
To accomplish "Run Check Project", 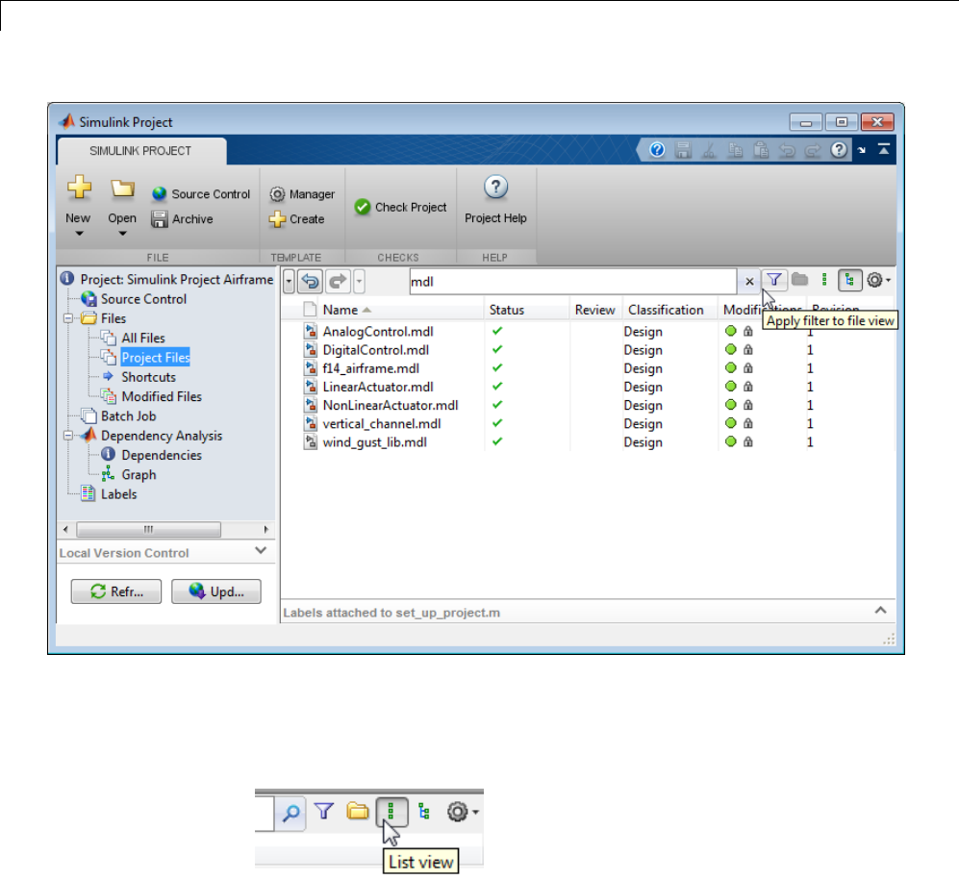I will pyautogui.click(x=400, y=208).
